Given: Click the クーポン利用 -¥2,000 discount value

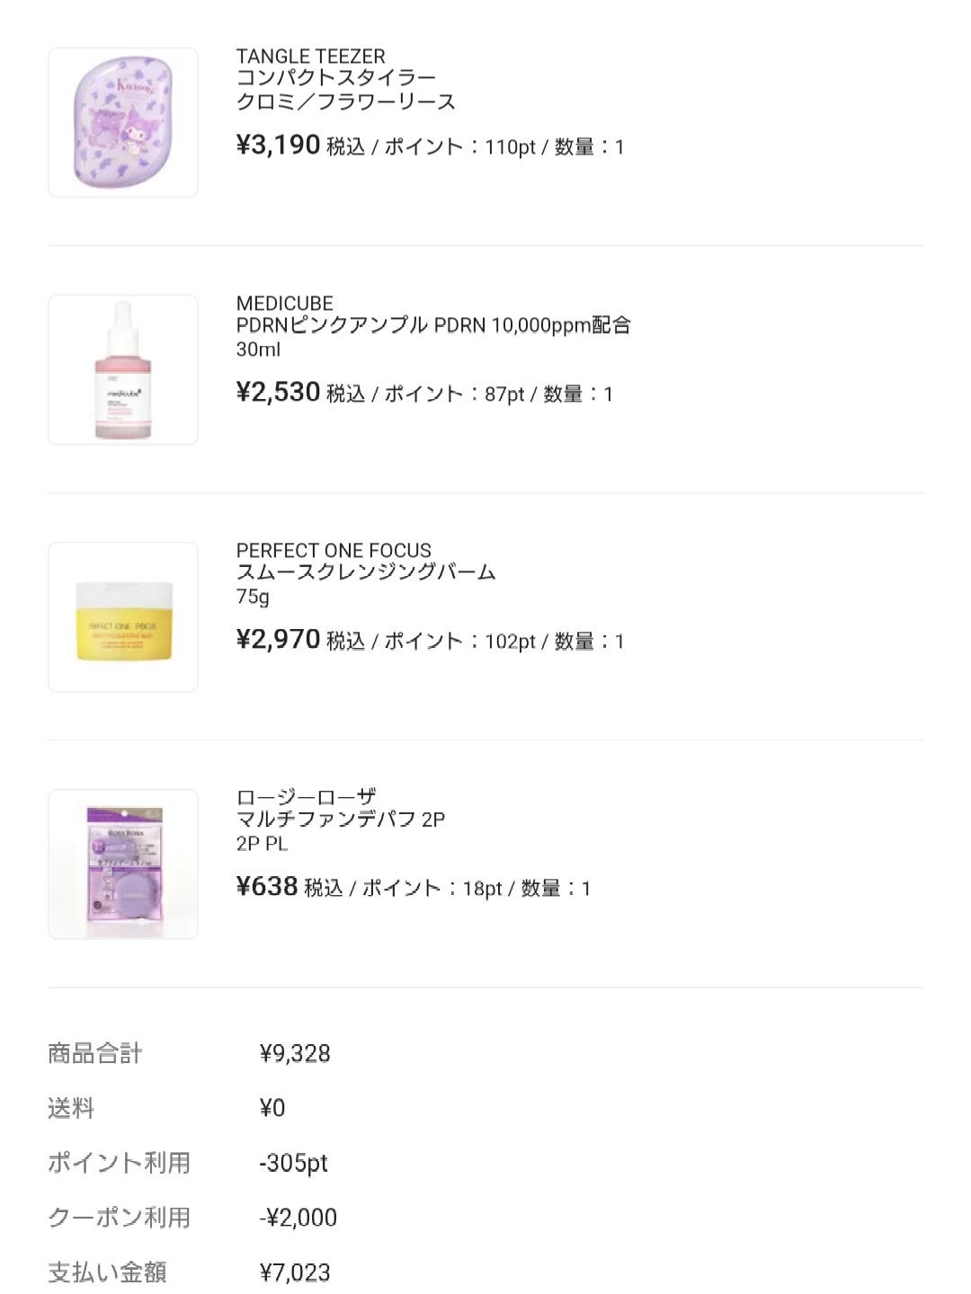Looking at the screenshot, I should tap(298, 1218).
